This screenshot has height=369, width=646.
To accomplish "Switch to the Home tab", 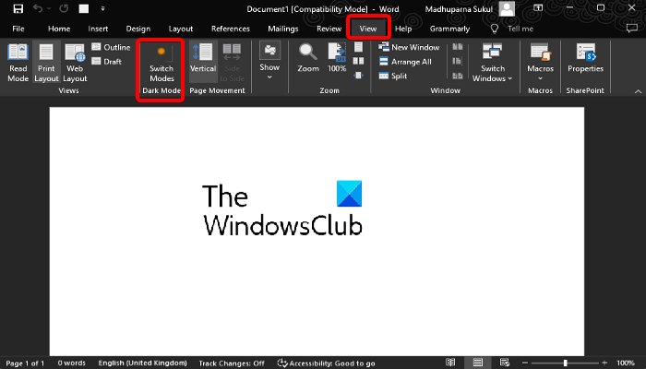I will (59, 29).
